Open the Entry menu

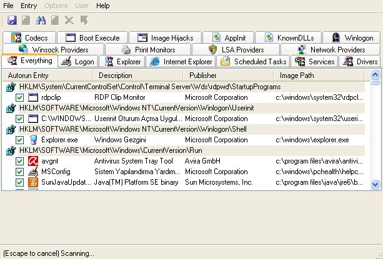(29, 6)
